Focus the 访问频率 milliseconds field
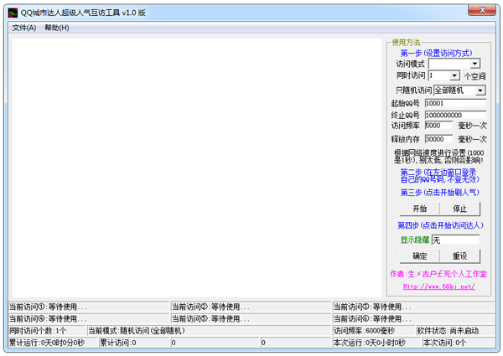The height and width of the screenshot is (356, 503). pyautogui.click(x=438, y=126)
